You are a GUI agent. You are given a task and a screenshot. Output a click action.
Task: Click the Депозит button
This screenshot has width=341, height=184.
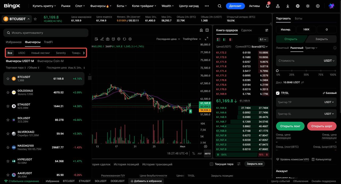tap(235, 6)
